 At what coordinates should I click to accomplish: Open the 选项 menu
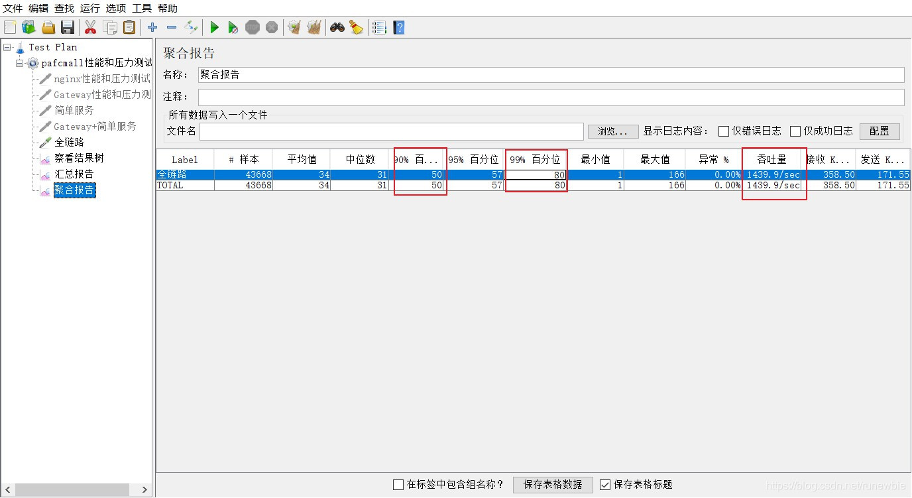point(116,8)
